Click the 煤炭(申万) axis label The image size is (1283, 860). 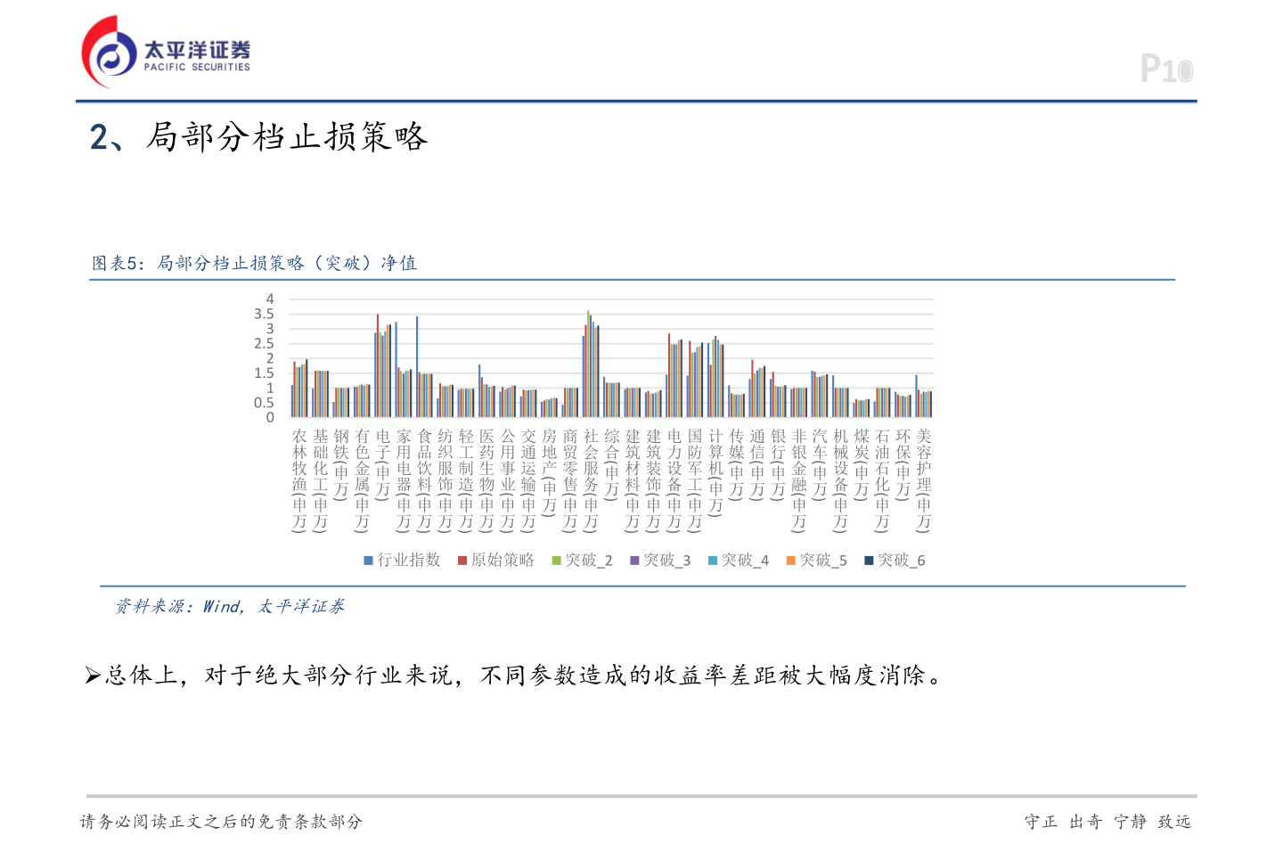[862, 463]
